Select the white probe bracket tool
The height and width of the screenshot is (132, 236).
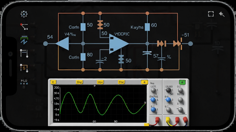(x=24, y=53)
